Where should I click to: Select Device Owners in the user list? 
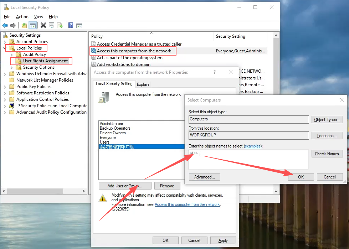(x=113, y=133)
